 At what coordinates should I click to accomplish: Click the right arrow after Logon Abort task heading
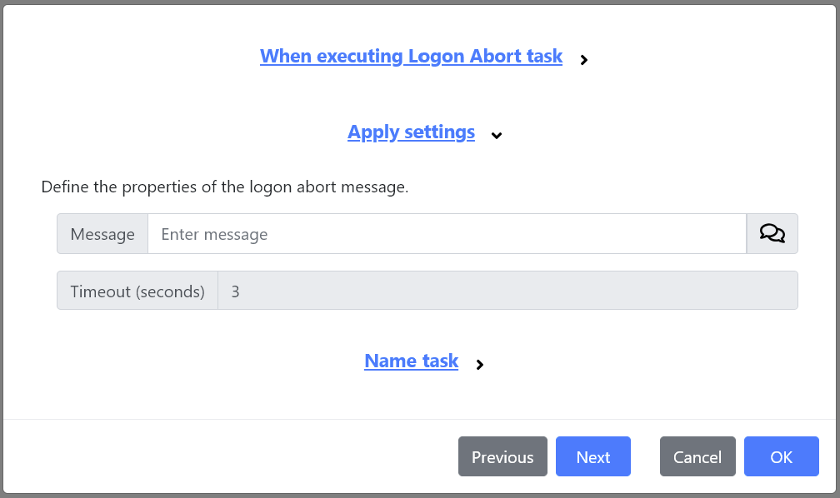click(x=584, y=59)
